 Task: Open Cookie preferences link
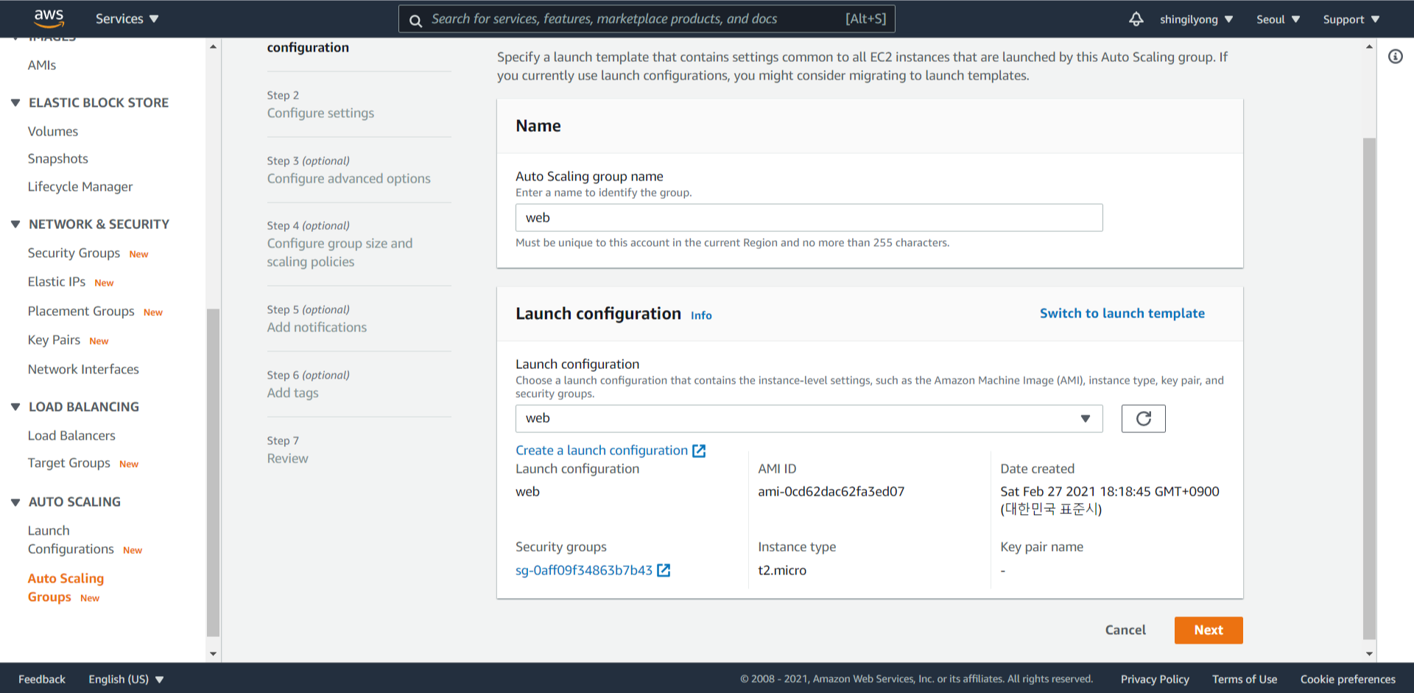tap(1348, 679)
